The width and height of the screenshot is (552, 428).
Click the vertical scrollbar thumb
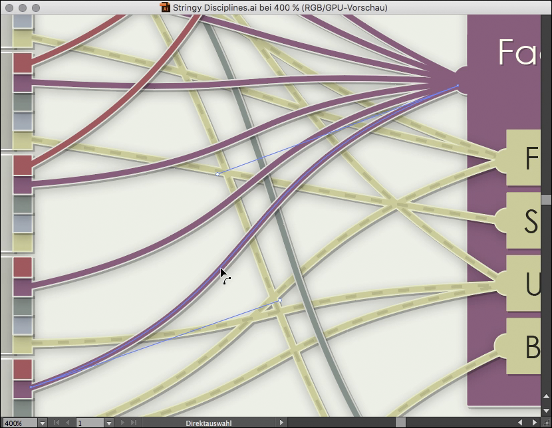[547, 200]
